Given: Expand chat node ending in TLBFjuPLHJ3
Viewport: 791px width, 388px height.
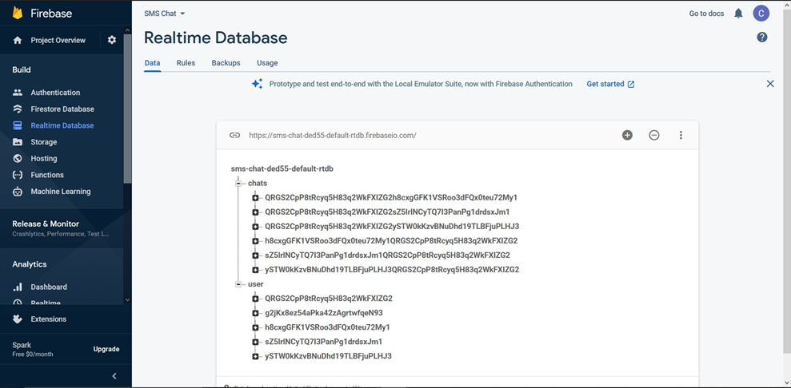Looking at the screenshot, I should [256, 227].
